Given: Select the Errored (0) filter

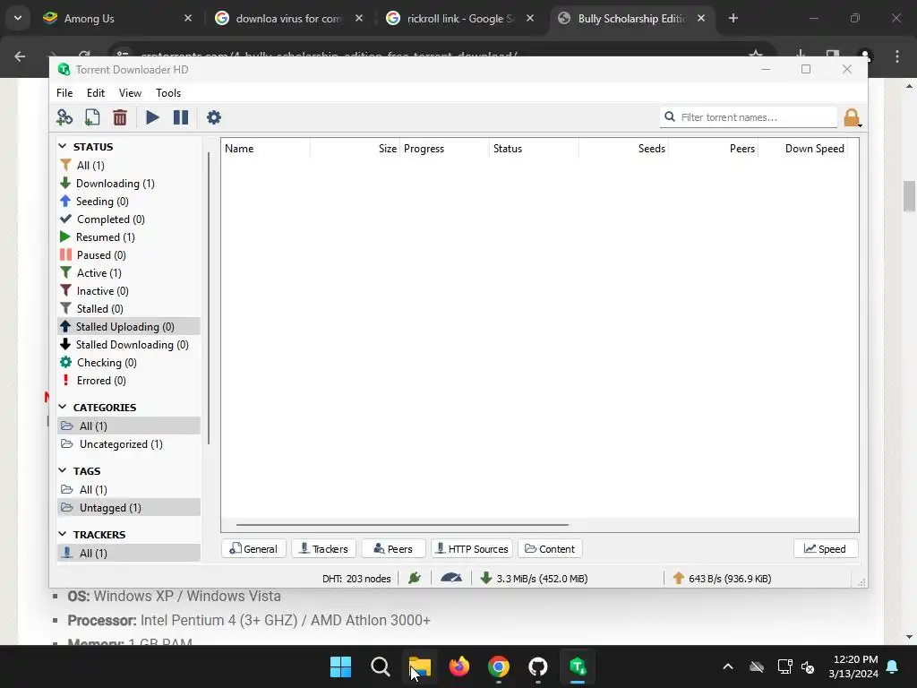Looking at the screenshot, I should 129,380.
